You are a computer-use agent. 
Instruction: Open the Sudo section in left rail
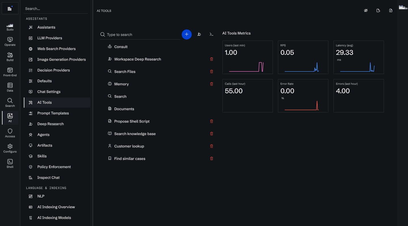(x=10, y=27)
